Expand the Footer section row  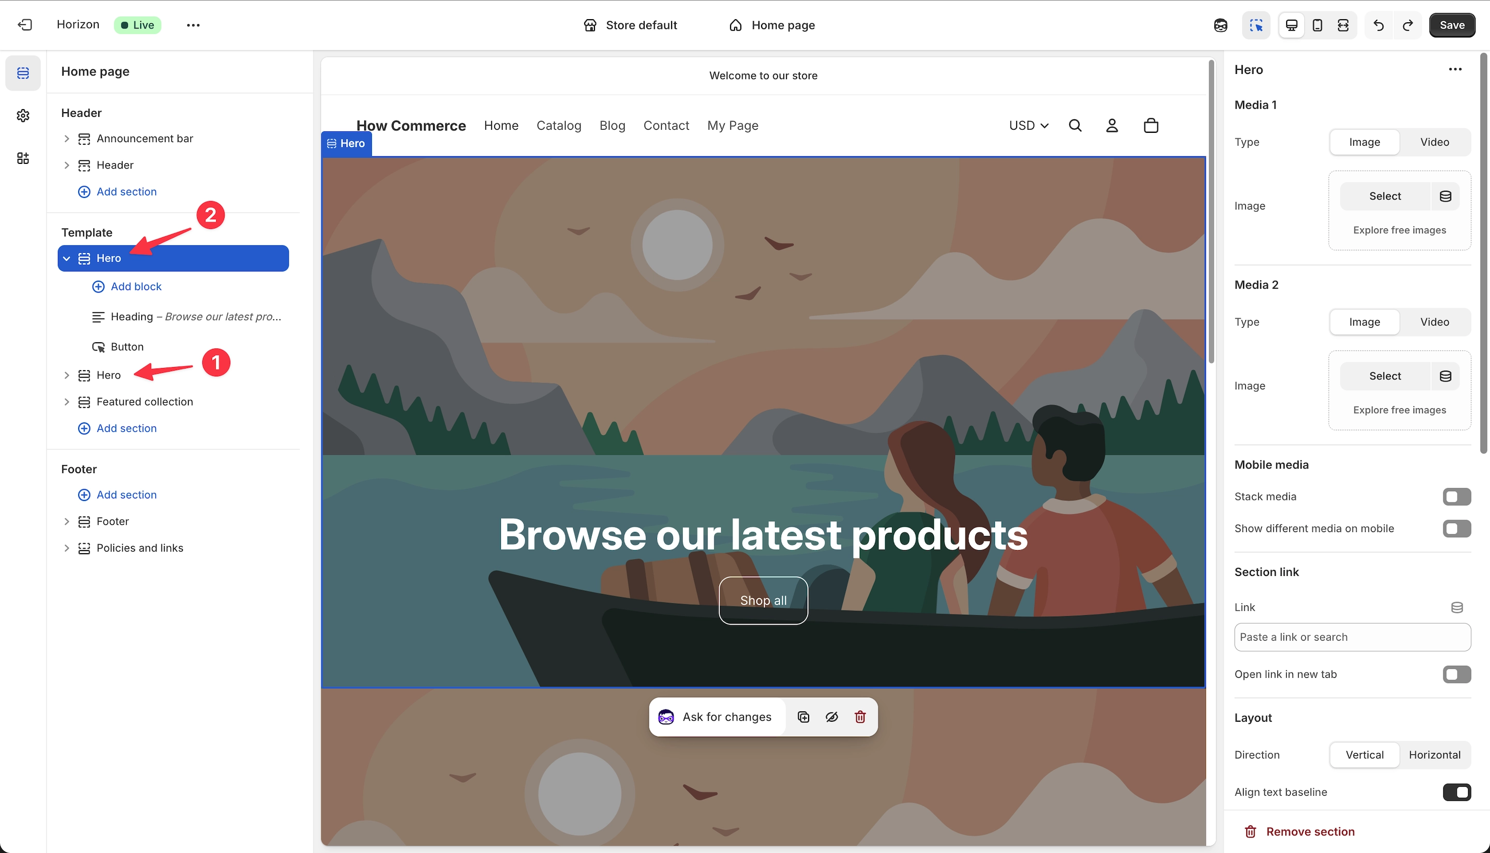point(66,522)
